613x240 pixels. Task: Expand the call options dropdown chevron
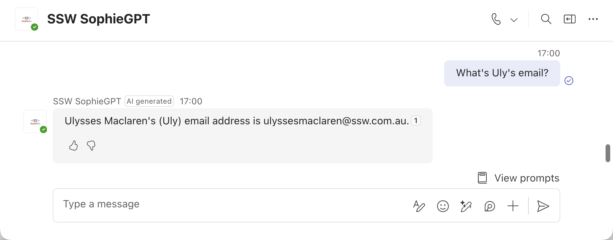coord(514,20)
